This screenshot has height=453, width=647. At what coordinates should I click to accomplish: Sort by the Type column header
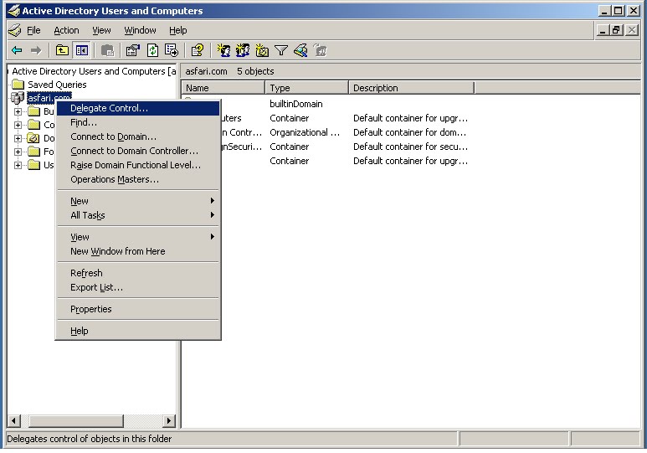tap(307, 88)
